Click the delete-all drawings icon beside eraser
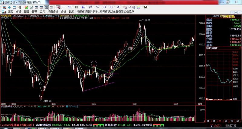 pyautogui.click(x=134, y=7)
